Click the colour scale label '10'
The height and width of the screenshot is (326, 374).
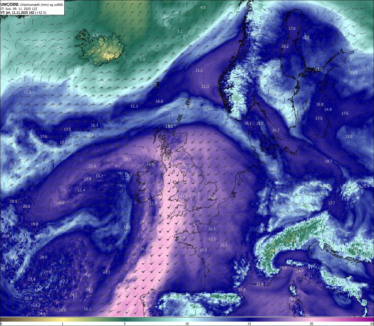[x=187, y=324]
